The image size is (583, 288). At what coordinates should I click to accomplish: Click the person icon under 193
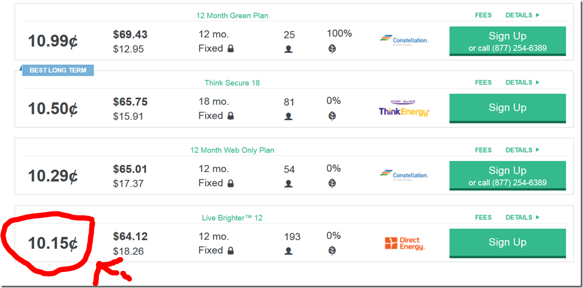click(288, 251)
